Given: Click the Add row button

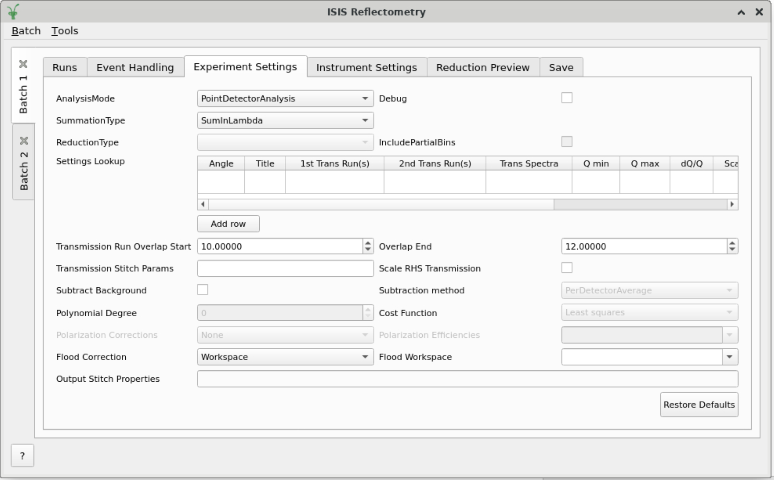Looking at the screenshot, I should (x=228, y=224).
